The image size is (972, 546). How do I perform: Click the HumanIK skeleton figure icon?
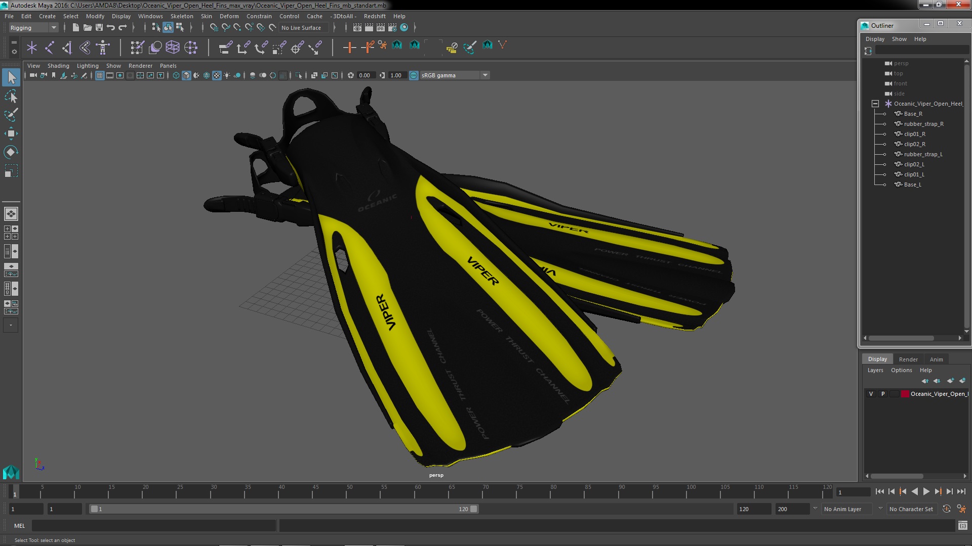[x=103, y=48]
